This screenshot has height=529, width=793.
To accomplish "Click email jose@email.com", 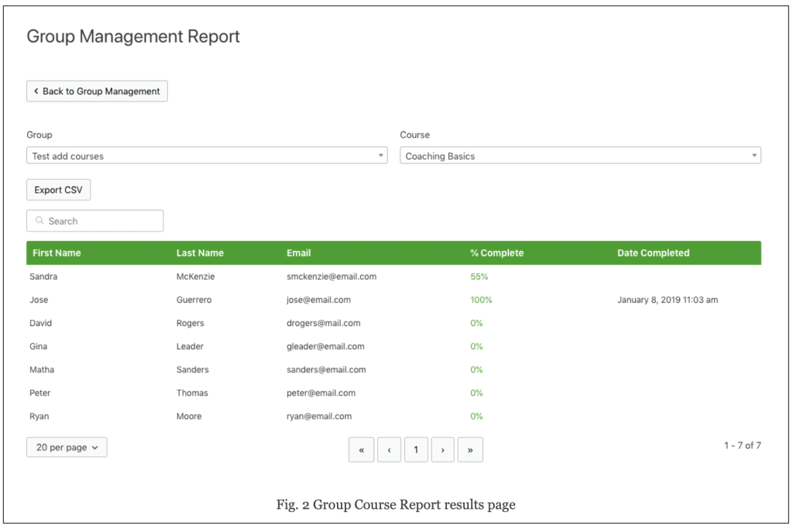I will 318,300.
